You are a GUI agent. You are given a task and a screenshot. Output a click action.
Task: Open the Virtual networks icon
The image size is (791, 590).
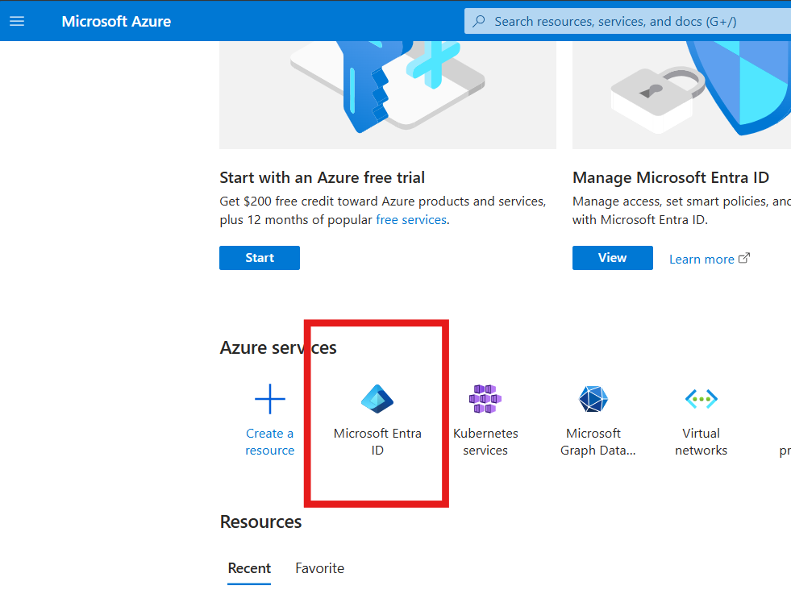coord(701,399)
